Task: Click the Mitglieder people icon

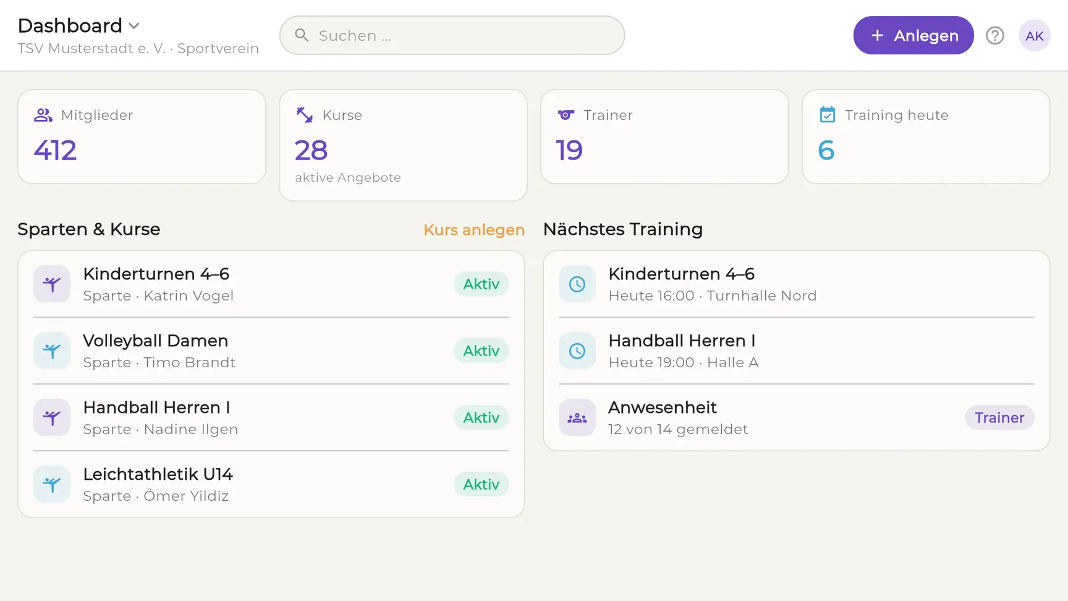Action: pos(43,115)
